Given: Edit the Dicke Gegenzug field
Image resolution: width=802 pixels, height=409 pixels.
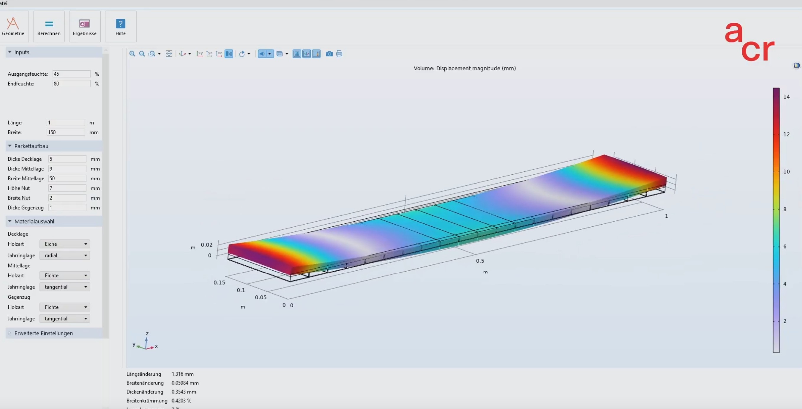Looking at the screenshot, I should (67, 207).
